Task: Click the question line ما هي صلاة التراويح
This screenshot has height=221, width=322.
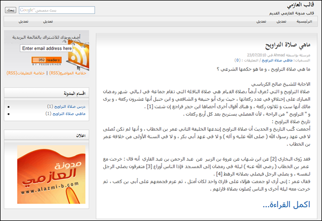Action: pos(264,69)
